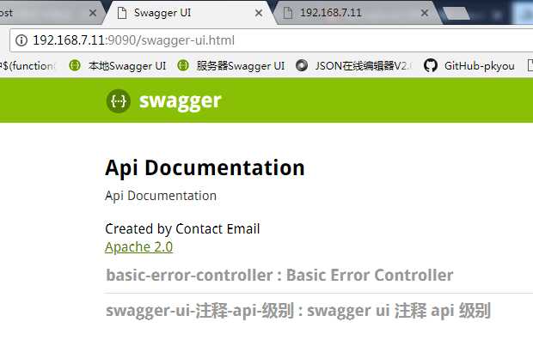Click the 192.168.7.11 tab page icon
The image size is (533, 340).
pyautogui.click(x=288, y=13)
